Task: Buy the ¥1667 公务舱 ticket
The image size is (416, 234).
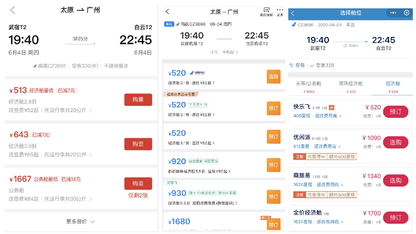Action: point(138,183)
